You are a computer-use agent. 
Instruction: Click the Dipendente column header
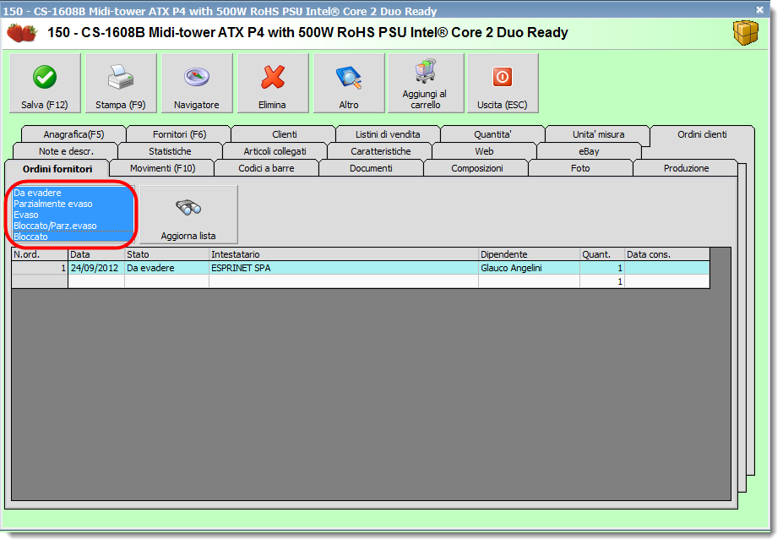[529, 254]
